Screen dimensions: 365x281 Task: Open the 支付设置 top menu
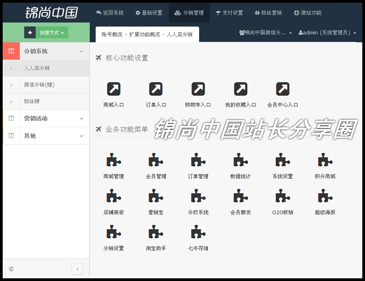[229, 13]
